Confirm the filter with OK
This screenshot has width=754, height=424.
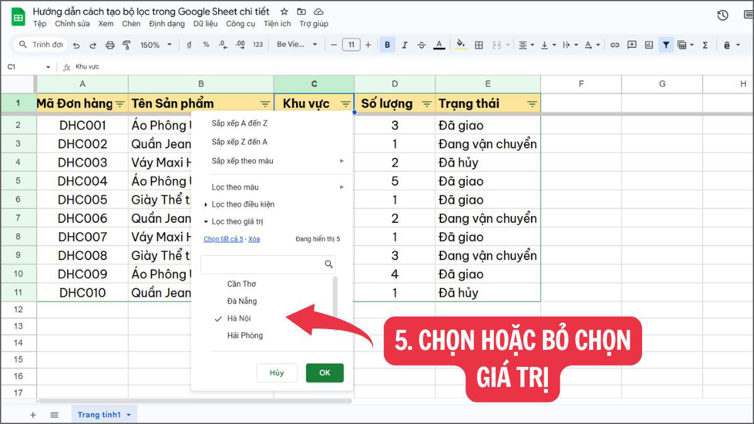[x=324, y=372]
